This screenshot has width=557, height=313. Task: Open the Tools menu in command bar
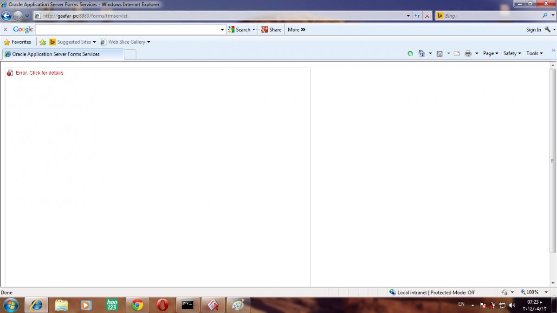point(534,53)
